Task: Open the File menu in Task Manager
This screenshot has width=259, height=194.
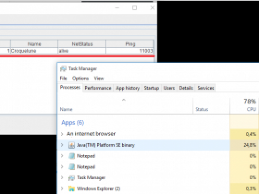Action: (64, 78)
